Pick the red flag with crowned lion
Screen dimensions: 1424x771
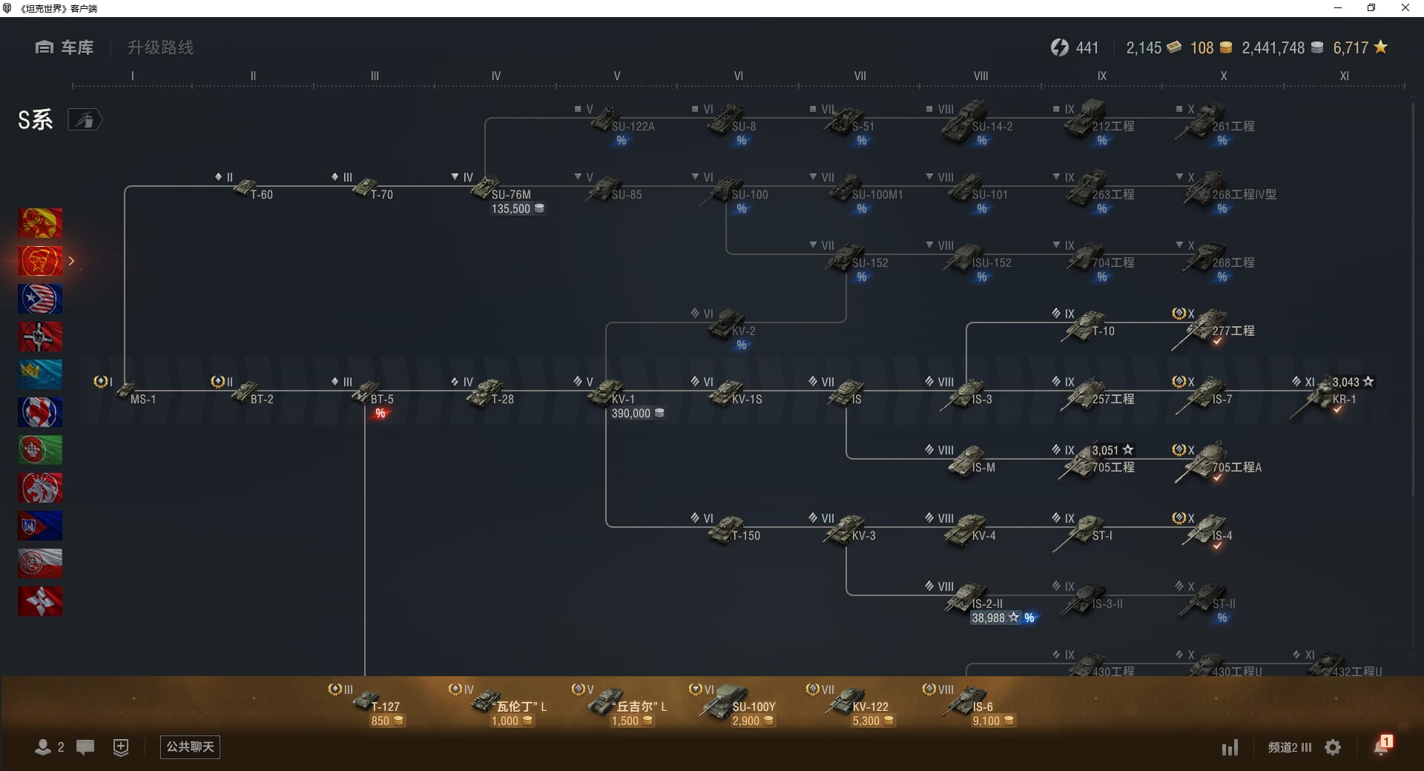tap(40, 488)
